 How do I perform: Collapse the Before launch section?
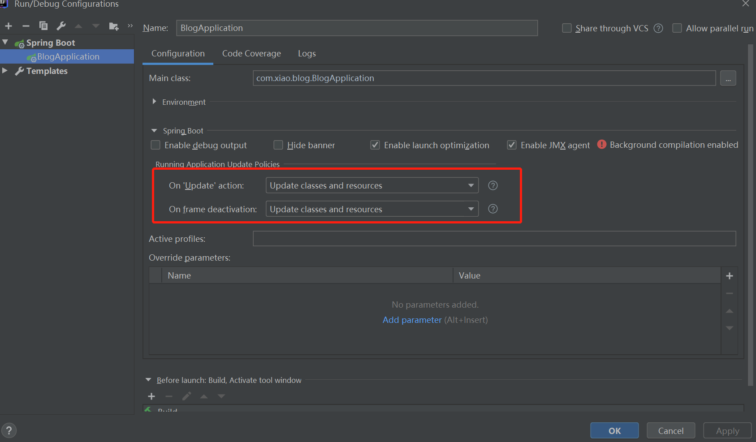pos(148,380)
